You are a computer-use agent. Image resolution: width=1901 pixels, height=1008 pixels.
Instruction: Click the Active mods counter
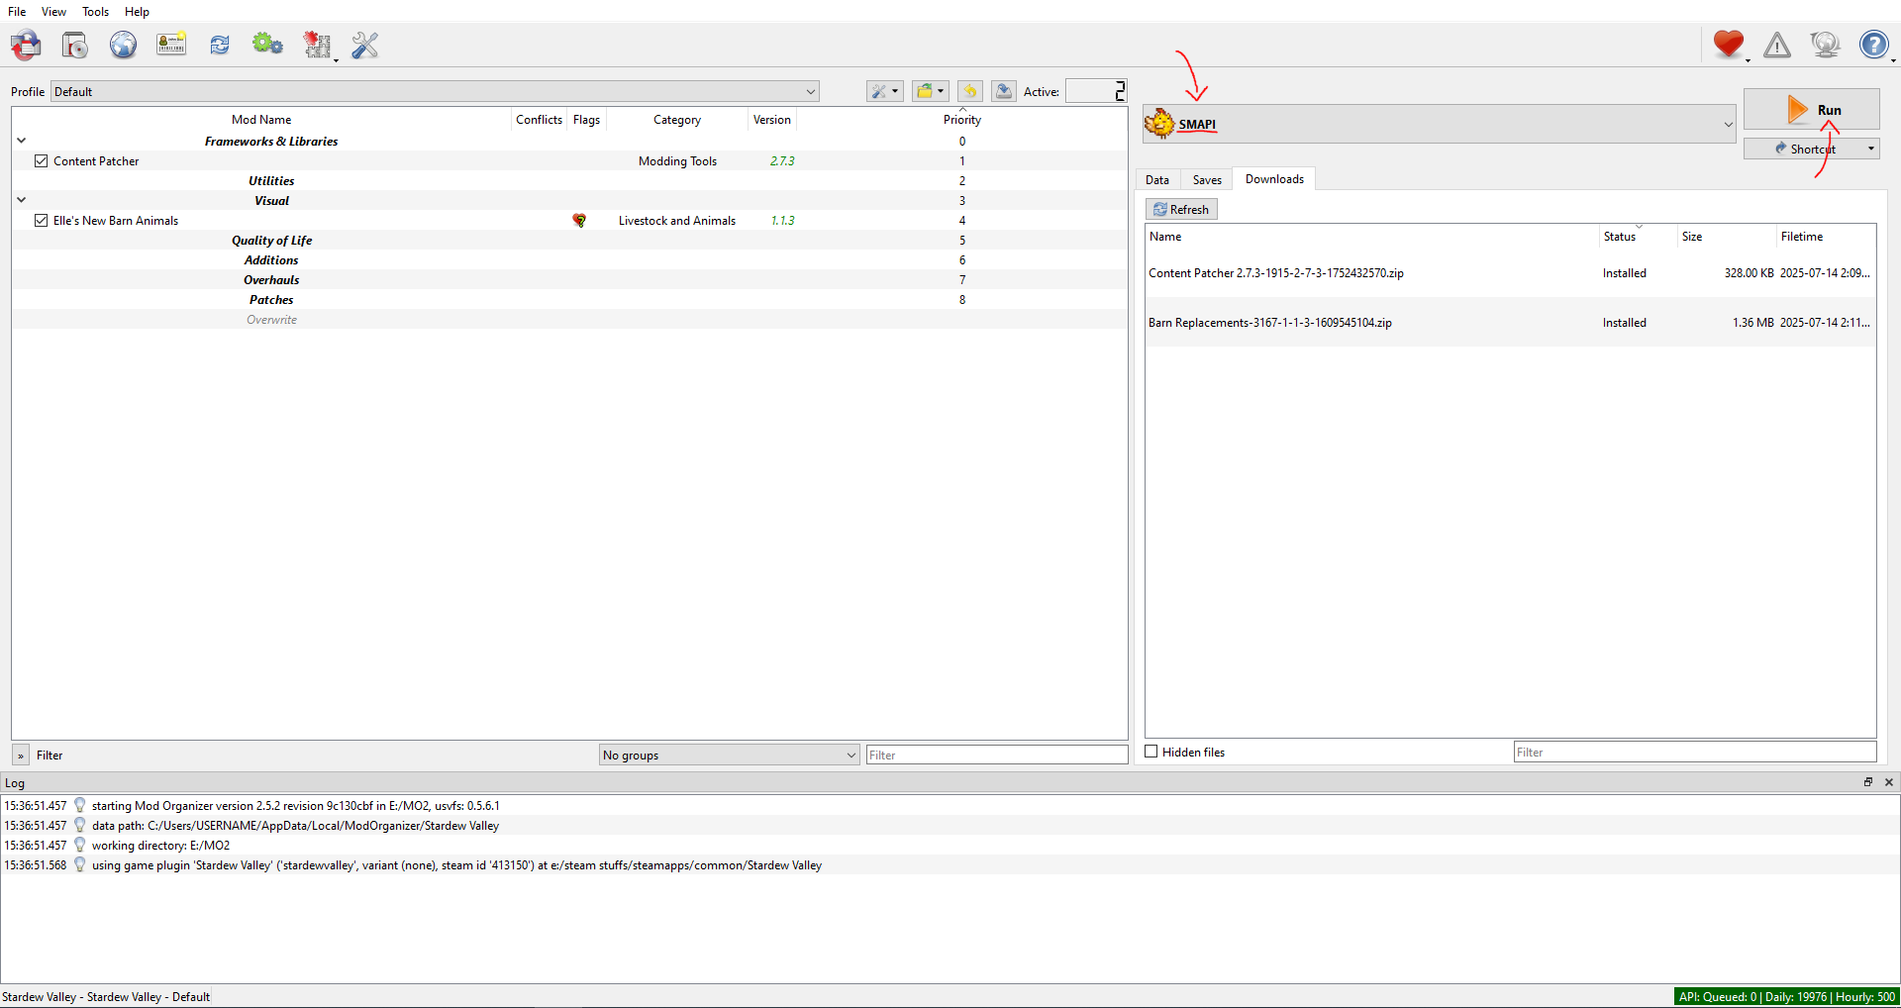1096,91
